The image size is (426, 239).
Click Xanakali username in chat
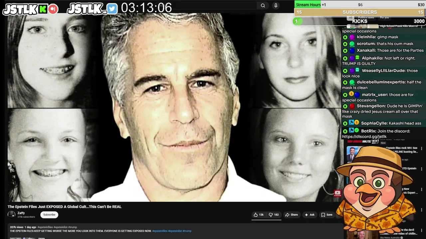click(x=366, y=50)
